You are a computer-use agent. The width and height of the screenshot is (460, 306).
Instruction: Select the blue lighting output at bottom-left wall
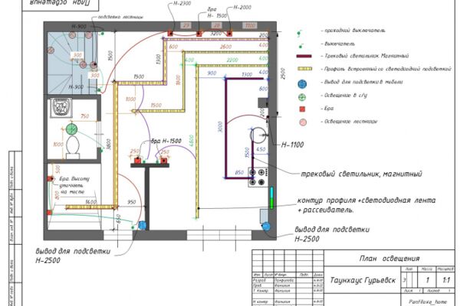click(x=143, y=225)
